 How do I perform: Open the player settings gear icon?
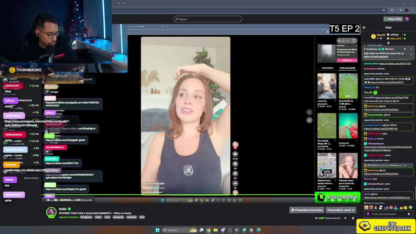(x=354, y=200)
